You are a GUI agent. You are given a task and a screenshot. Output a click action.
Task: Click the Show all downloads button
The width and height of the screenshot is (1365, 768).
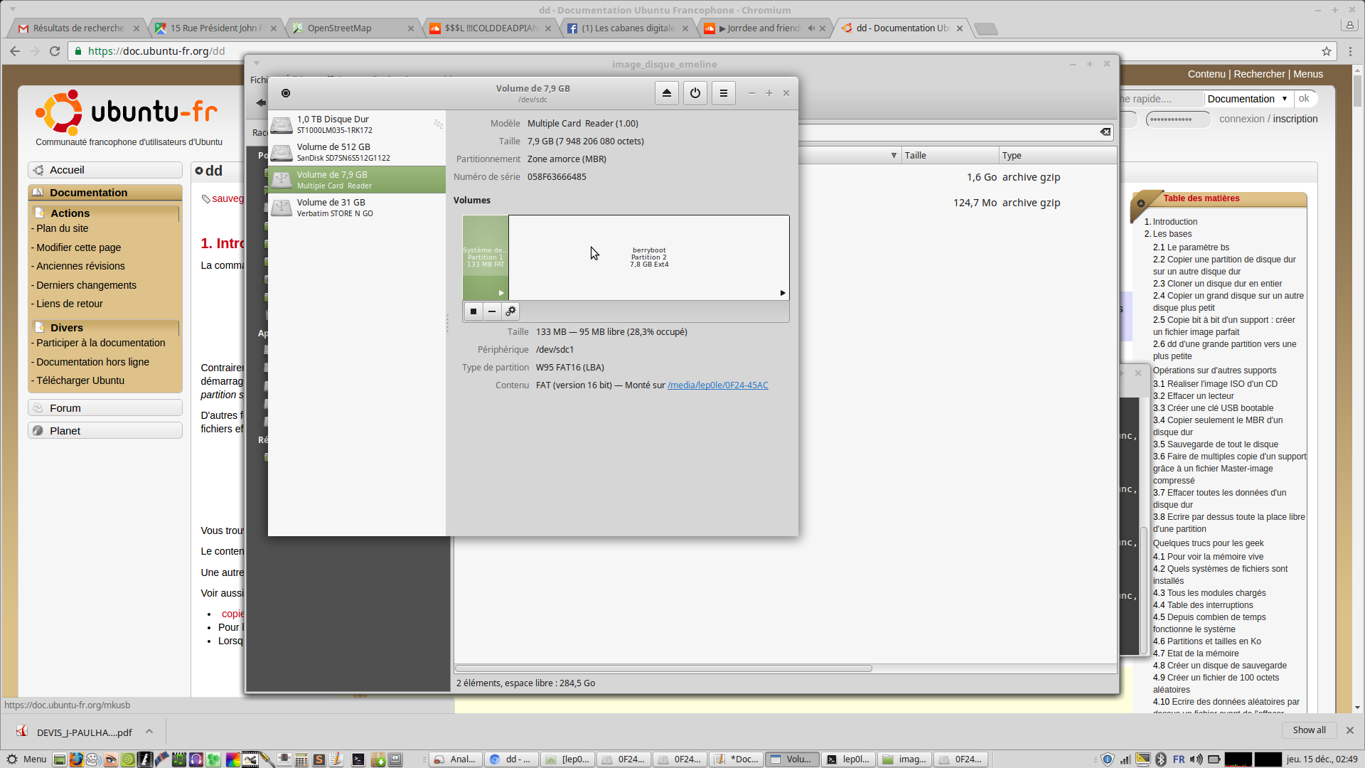[x=1308, y=730]
